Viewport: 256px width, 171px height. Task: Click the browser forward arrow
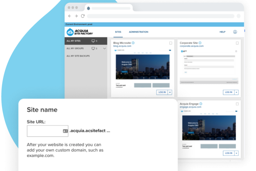76,16
